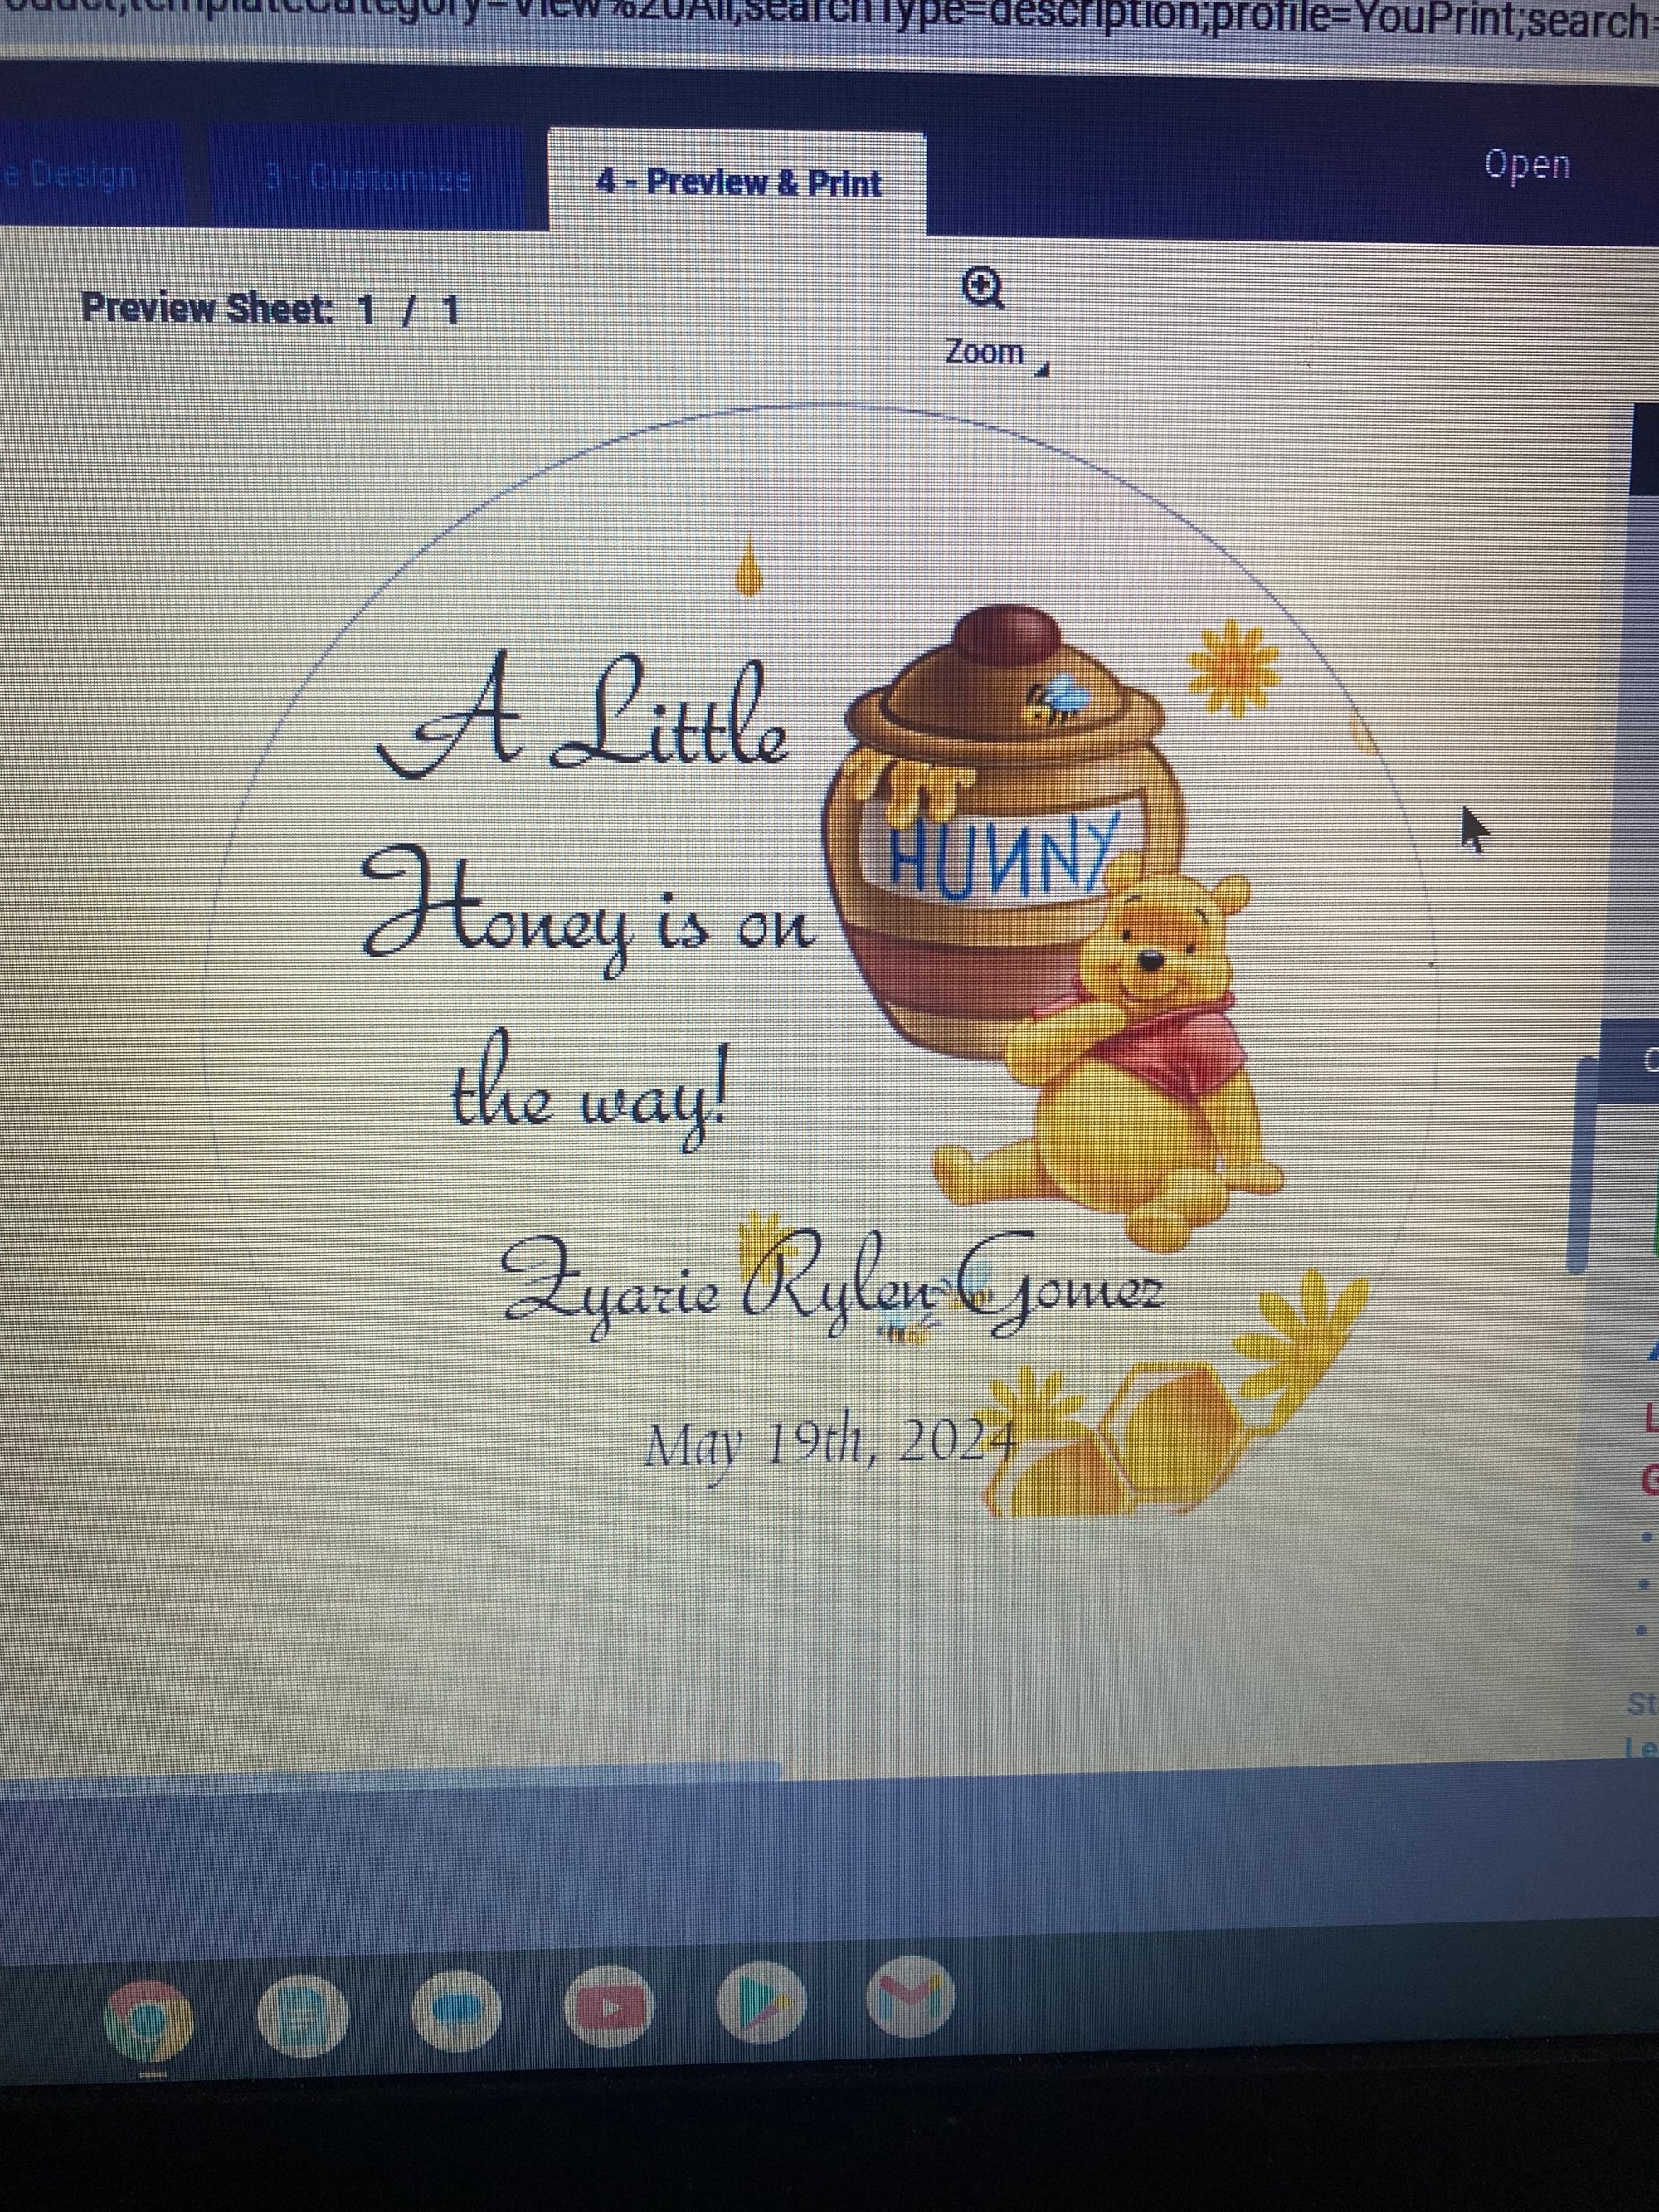1659x2212 pixels.
Task: Expand the Zoom dropdown arrow
Action: (x=1043, y=370)
